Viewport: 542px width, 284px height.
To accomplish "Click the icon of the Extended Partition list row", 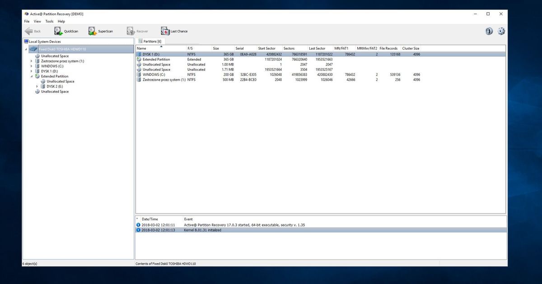I will pyautogui.click(x=139, y=59).
